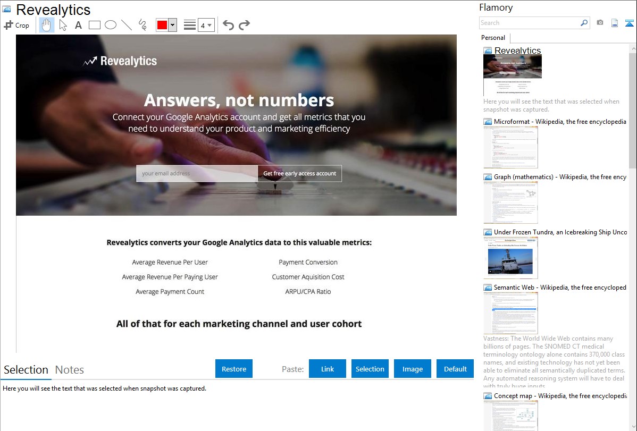Click Get free early access account button
The height and width of the screenshot is (431, 637).
(300, 173)
